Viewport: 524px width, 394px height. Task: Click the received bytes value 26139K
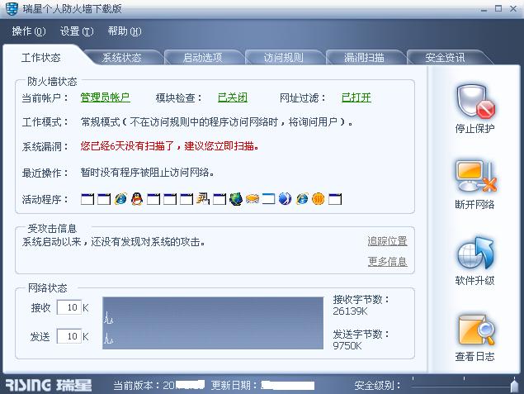[x=350, y=311]
